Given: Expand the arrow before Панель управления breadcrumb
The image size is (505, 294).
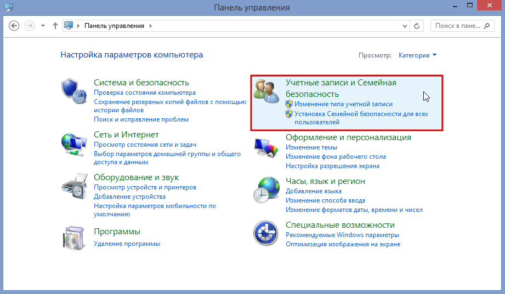Looking at the screenshot, I should [x=78, y=26].
